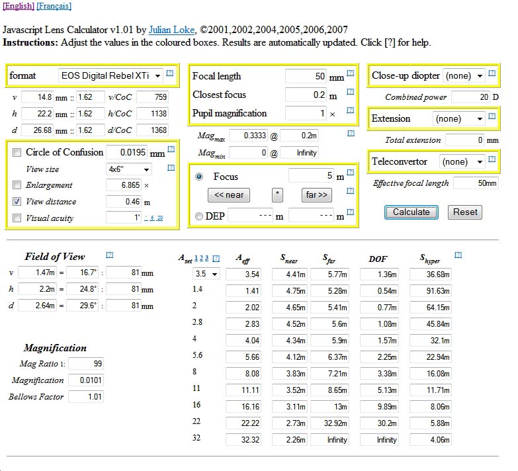This screenshot has width=518, height=471.
Task: Uncheck the View distance checkbox
Action: [17, 202]
